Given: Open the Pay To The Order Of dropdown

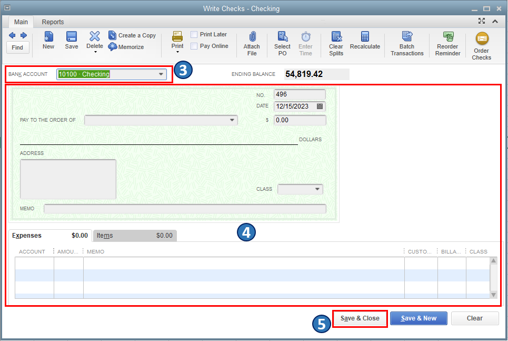Looking at the screenshot, I should (232, 120).
